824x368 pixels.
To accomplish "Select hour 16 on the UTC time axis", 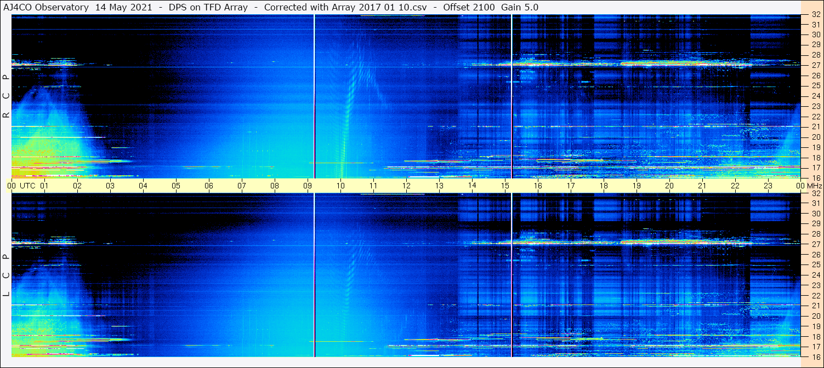I will [x=538, y=186].
